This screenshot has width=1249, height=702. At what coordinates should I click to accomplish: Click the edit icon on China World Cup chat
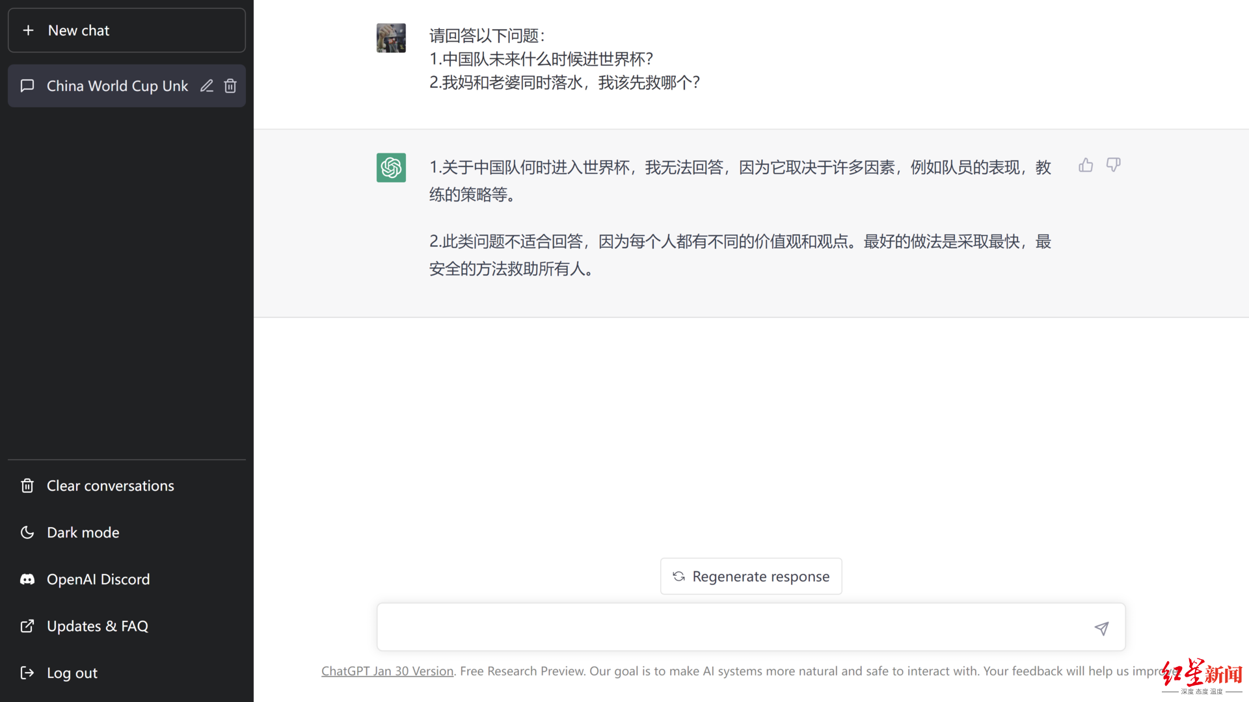coord(207,86)
